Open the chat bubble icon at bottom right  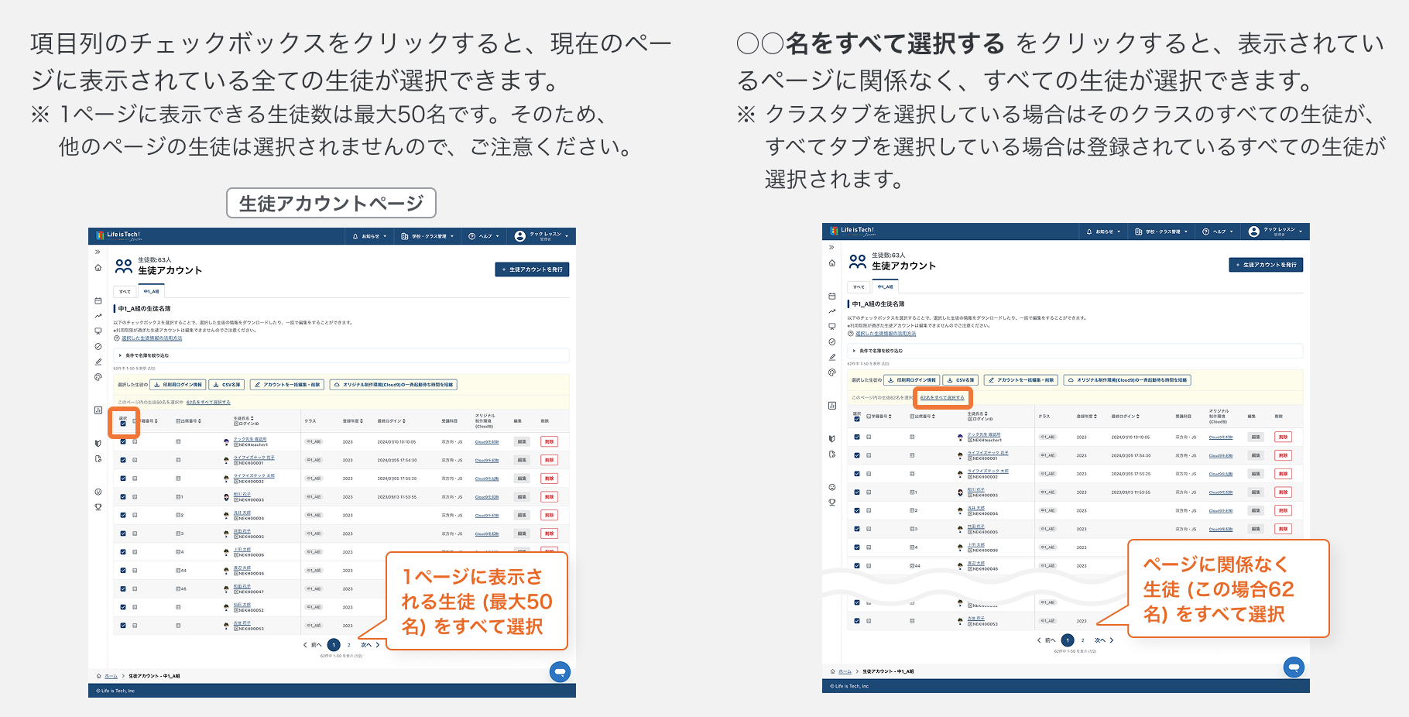coord(559,672)
